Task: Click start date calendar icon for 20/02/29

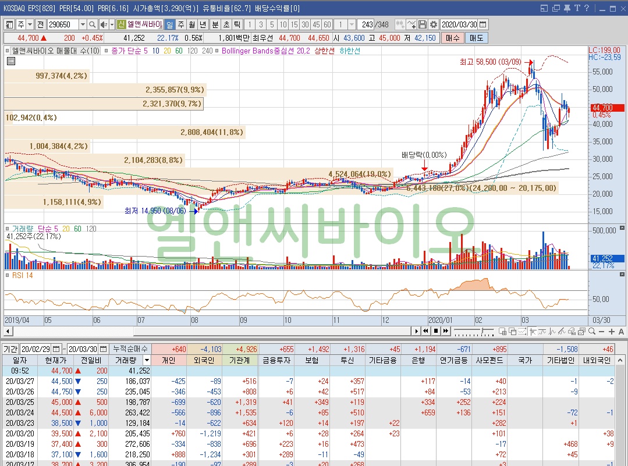Action: click(56, 348)
